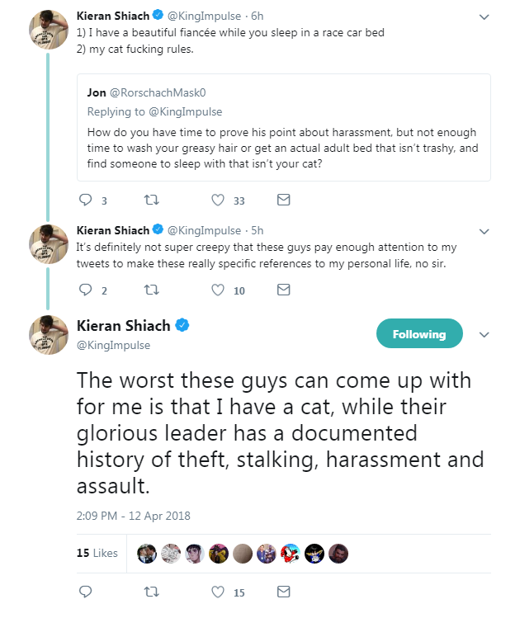Open Kieran Shiach's avatar on main tweet
The height and width of the screenshot is (618, 520).
coord(49,335)
